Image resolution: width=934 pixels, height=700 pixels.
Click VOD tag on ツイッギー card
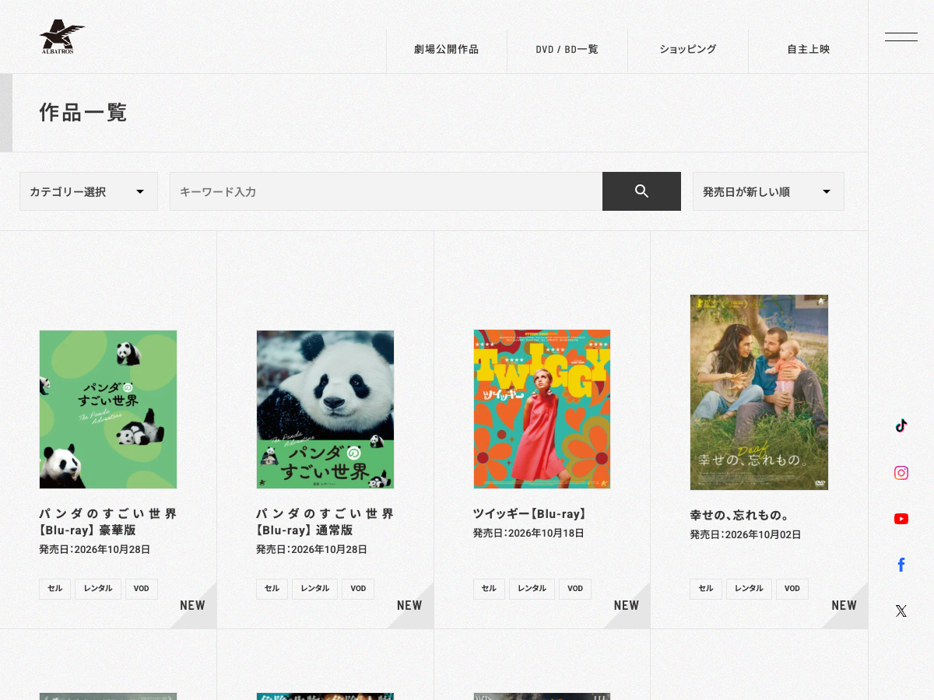(575, 589)
